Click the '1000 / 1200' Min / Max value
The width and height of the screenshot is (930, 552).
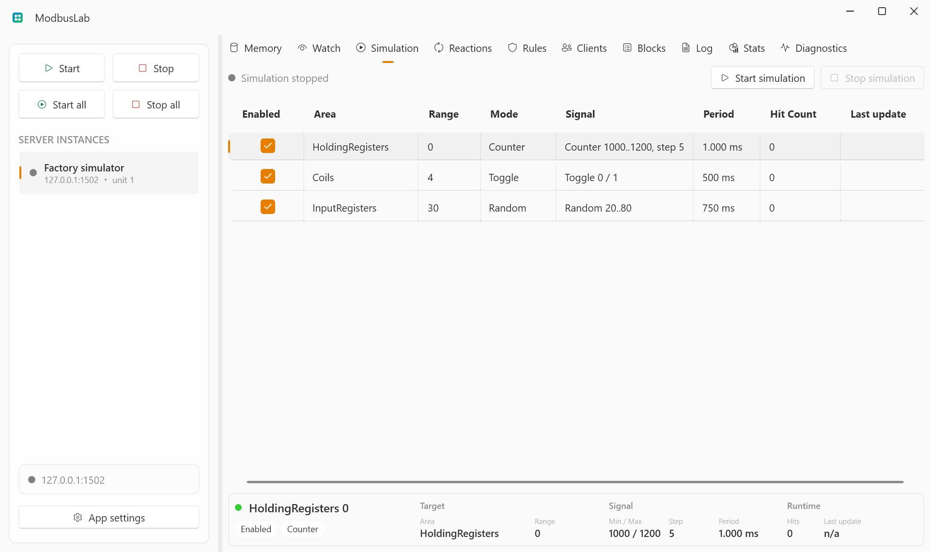click(x=635, y=534)
